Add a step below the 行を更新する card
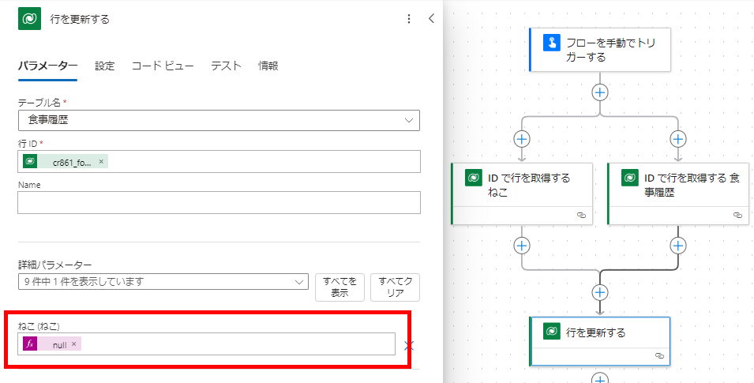Viewport: 754px width, 383px height. (599, 379)
